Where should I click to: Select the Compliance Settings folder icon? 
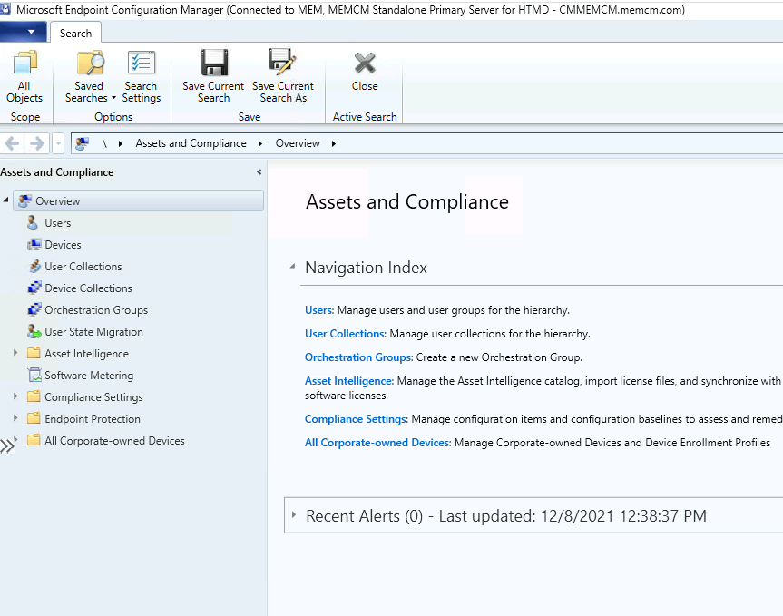pos(34,396)
